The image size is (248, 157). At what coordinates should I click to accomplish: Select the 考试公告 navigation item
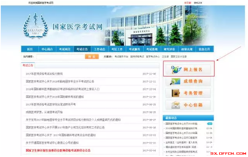(82, 49)
